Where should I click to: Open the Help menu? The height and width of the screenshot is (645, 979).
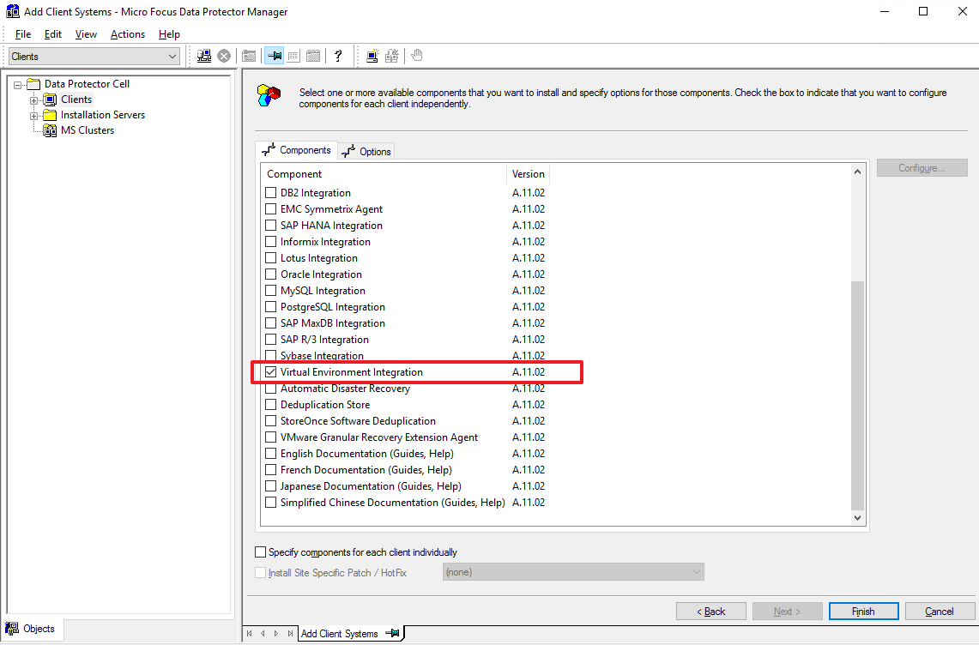(169, 34)
